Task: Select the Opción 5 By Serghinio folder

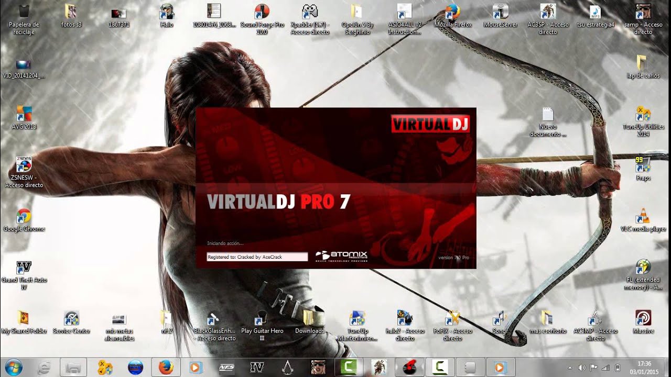Action: click(356, 19)
